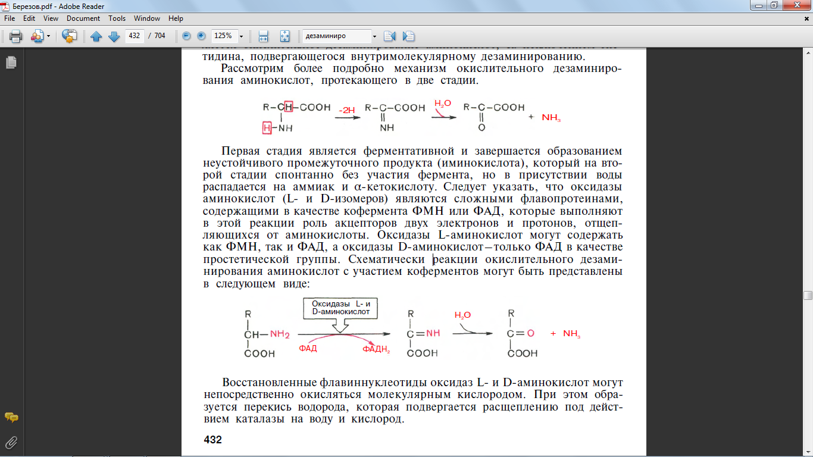This screenshot has width=813, height=457.
Task: Open the Comments panel icon in sidebar
Action: coord(11,417)
